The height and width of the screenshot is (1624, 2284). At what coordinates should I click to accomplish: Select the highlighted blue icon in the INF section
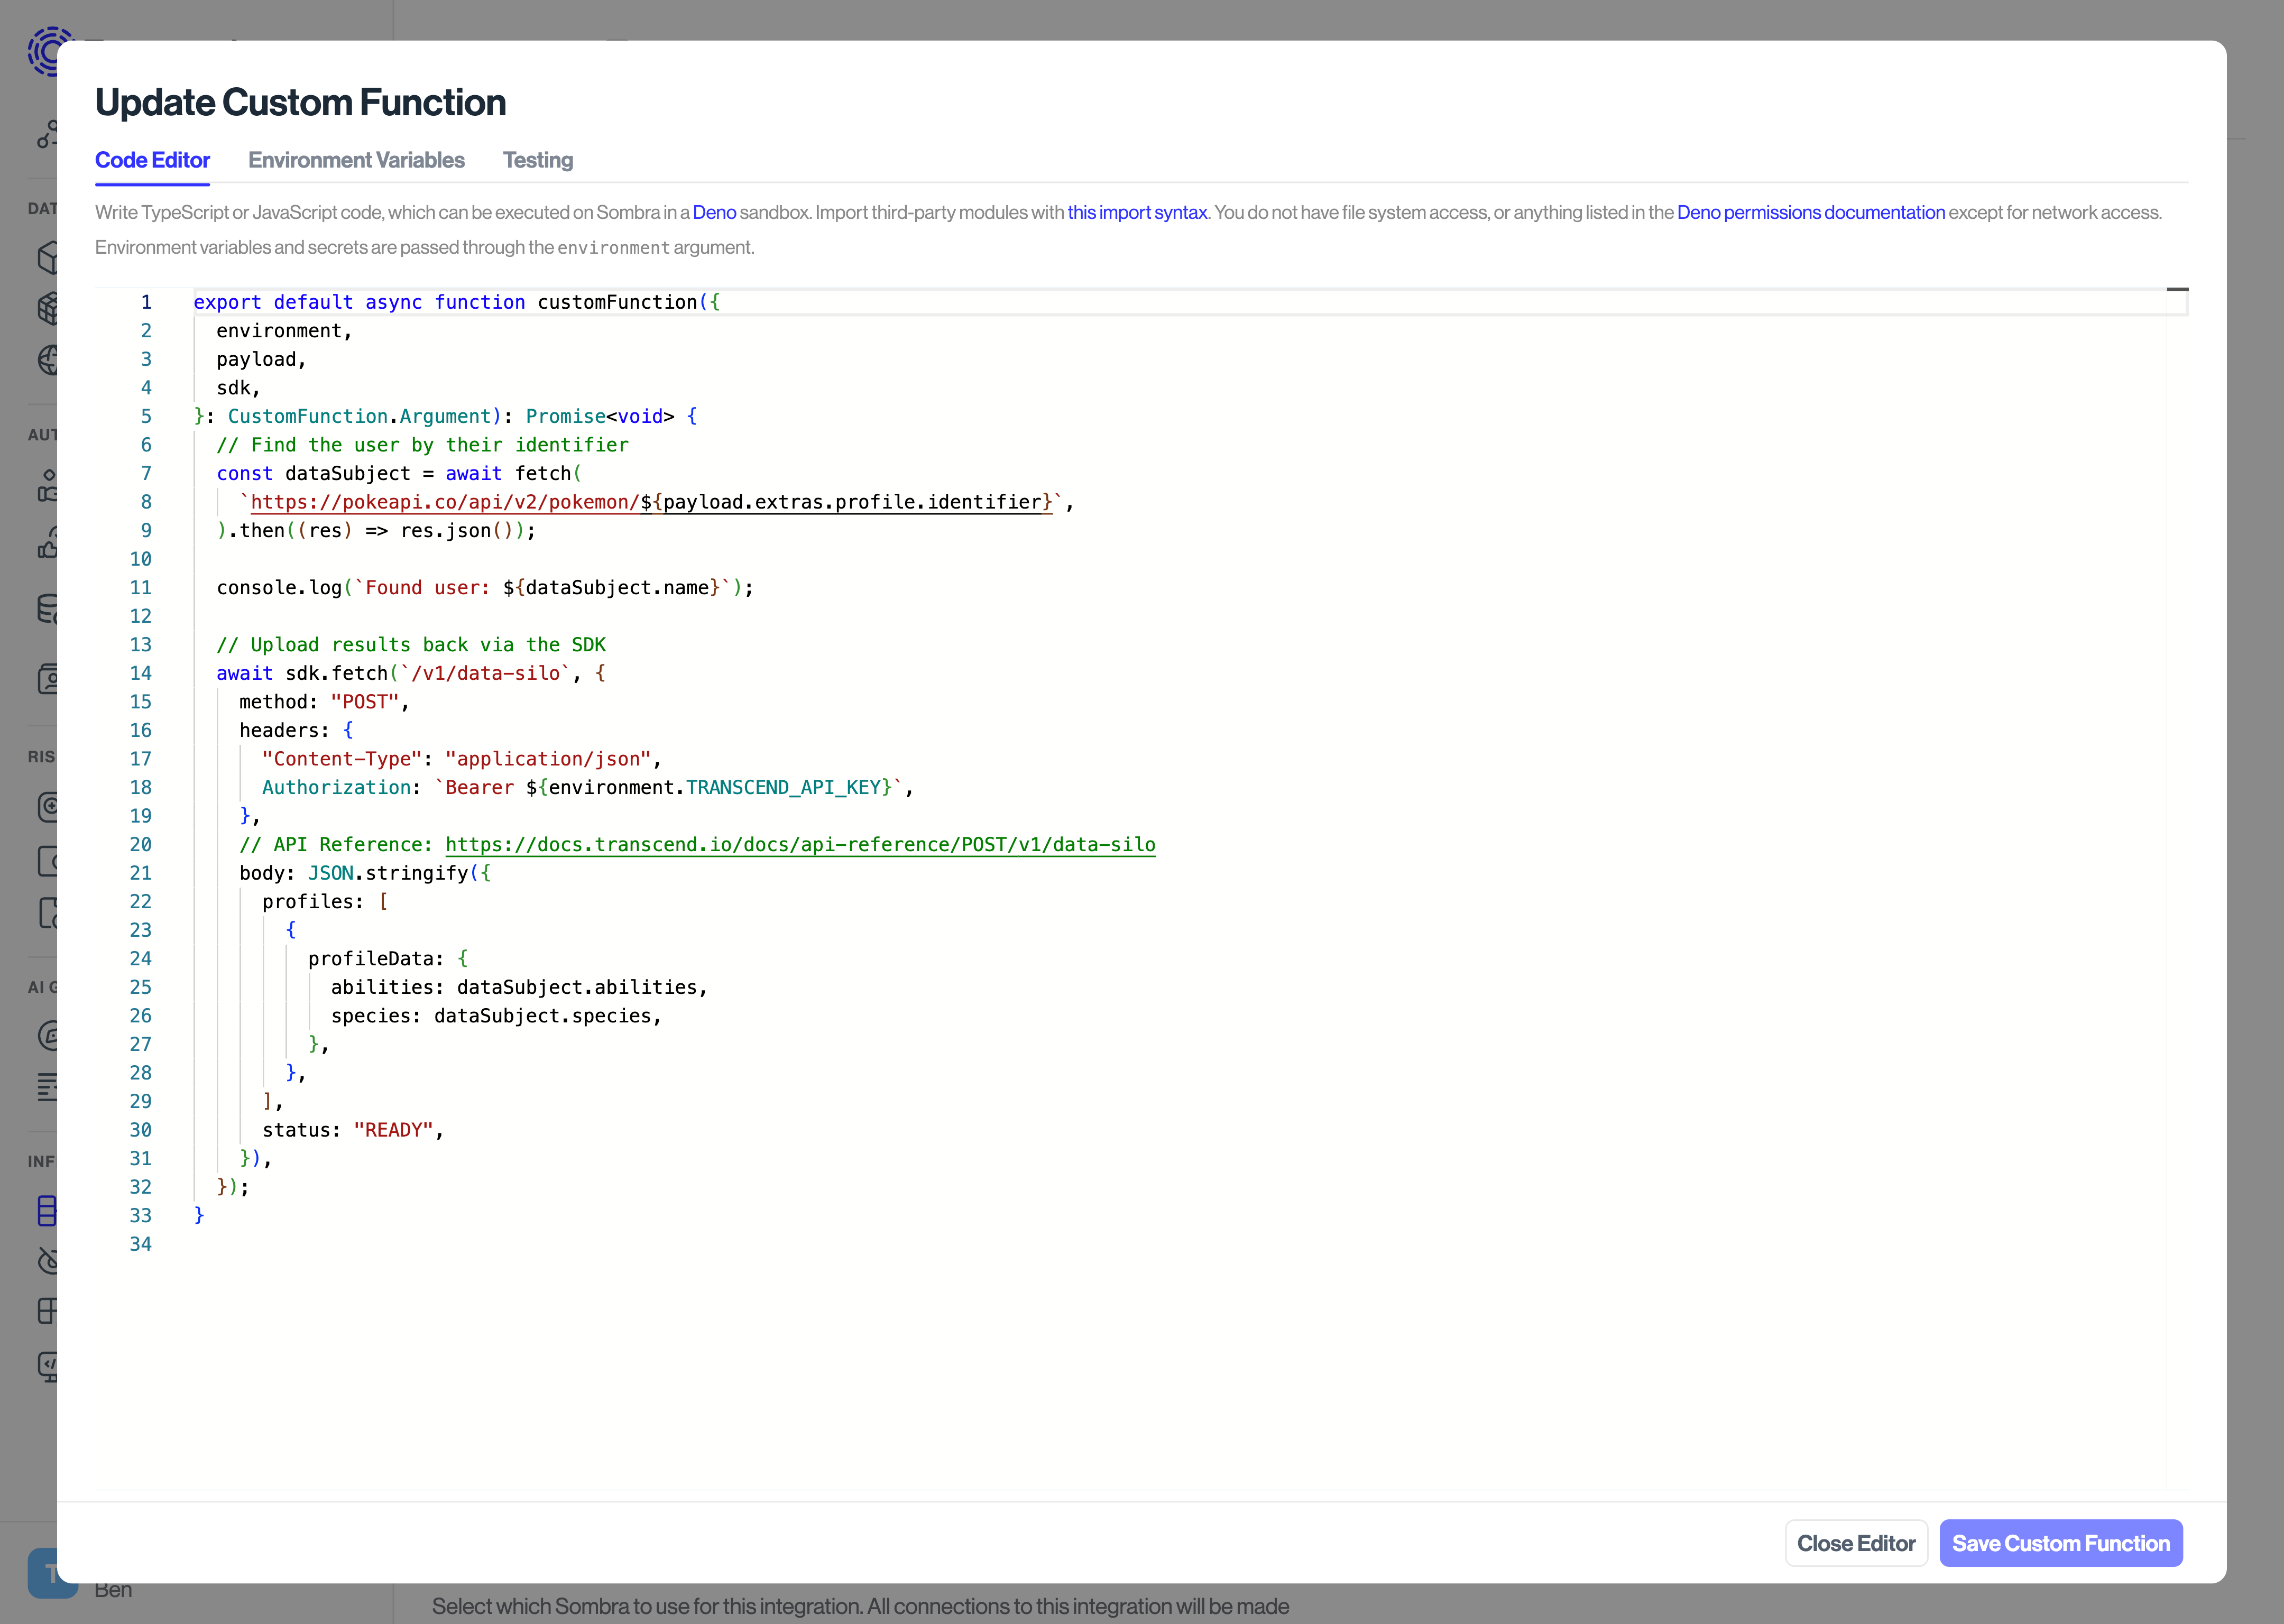pyautogui.click(x=48, y=1211)
